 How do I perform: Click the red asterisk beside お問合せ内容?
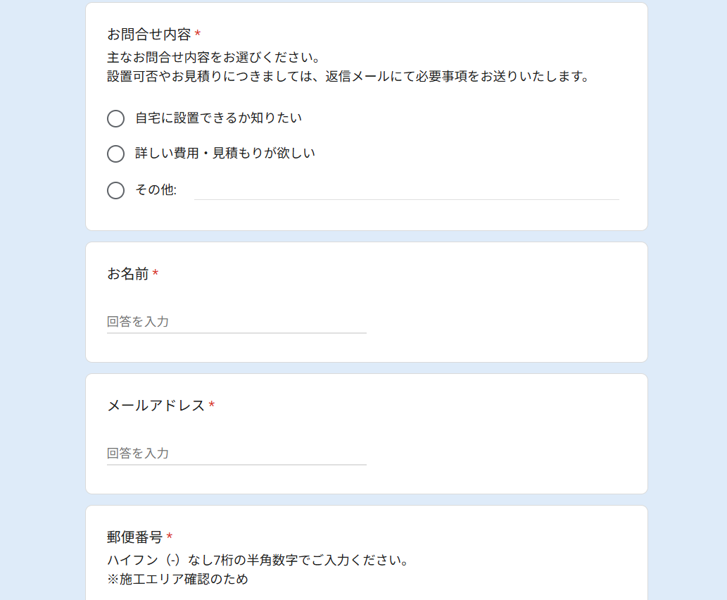tap(198, 35)
